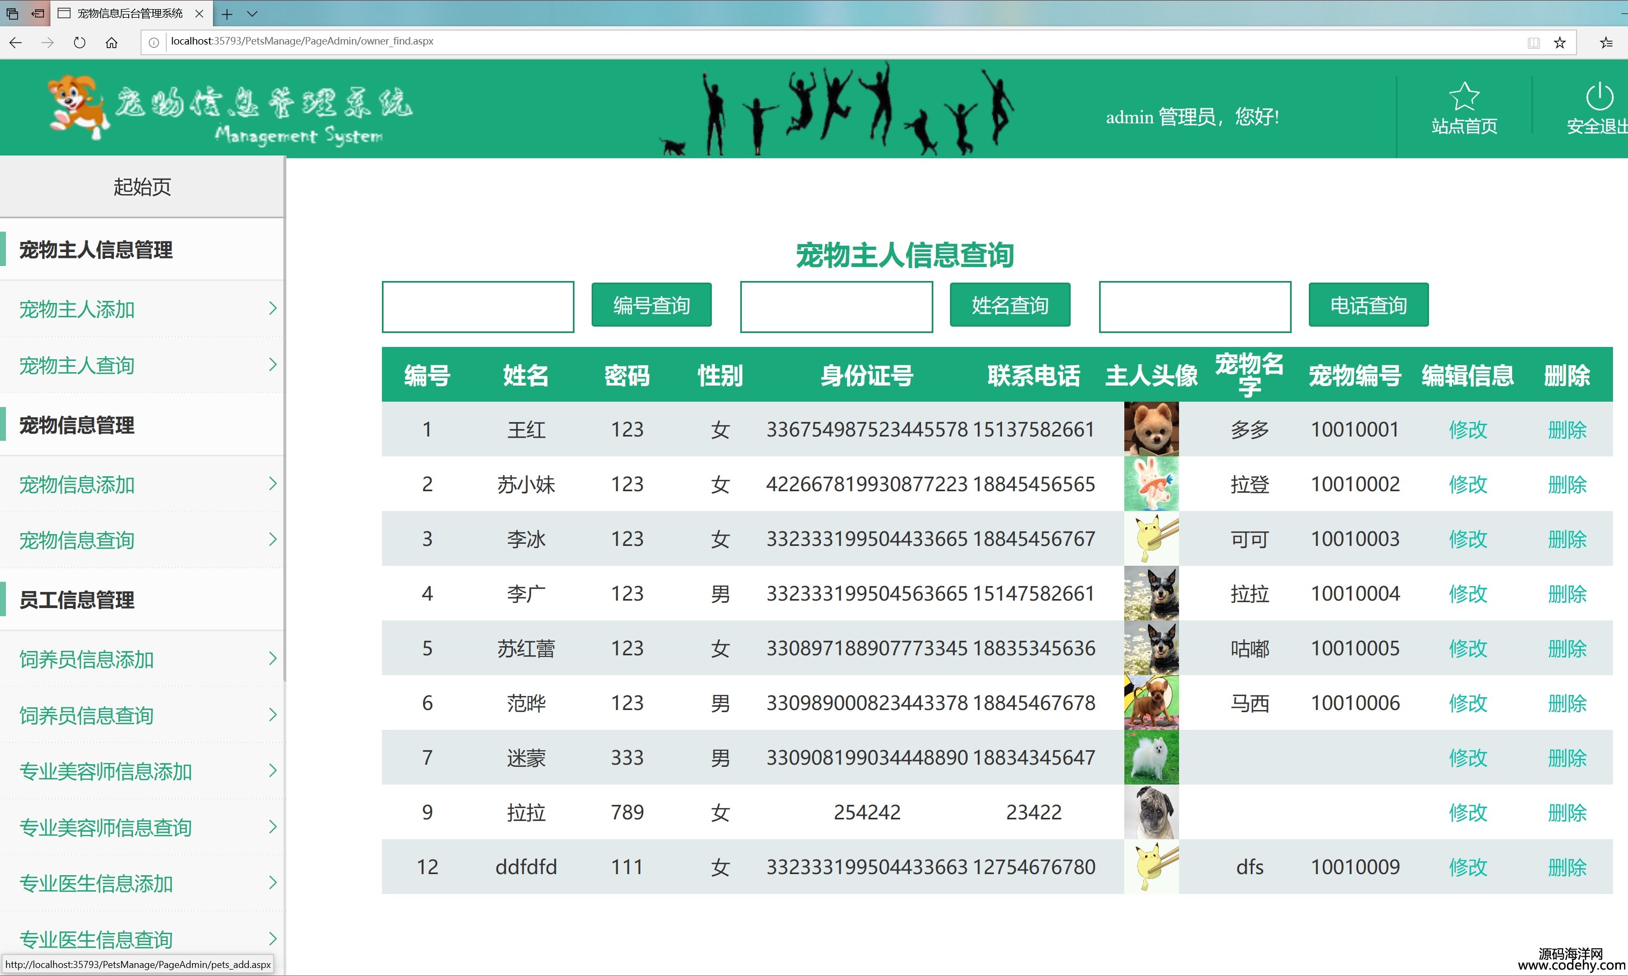Click 修改 for owner 苏小妹
The width and height of the screenshot is (1628, 976).
[1468, 485]
